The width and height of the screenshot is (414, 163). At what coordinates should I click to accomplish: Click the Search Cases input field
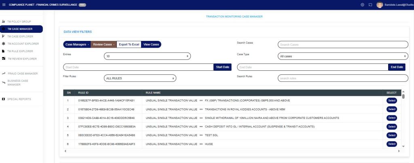tap(343, 44)
